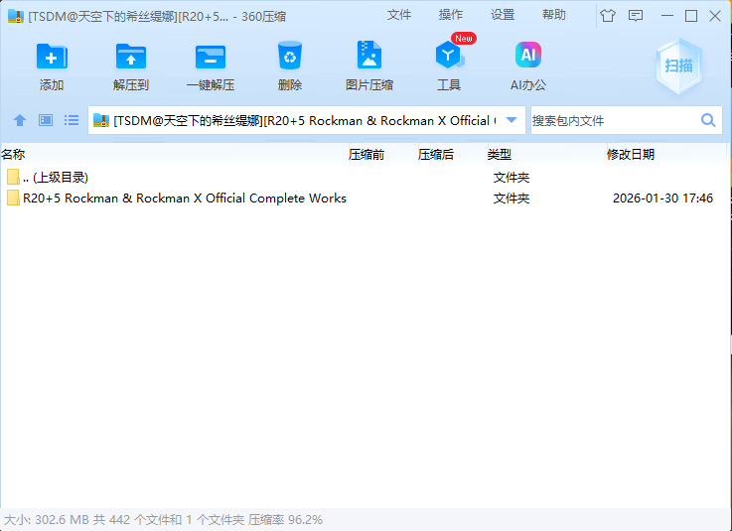Go up one level with the up arrow
This screenshot has width=732, height=531.
click(x=20, y=120)
